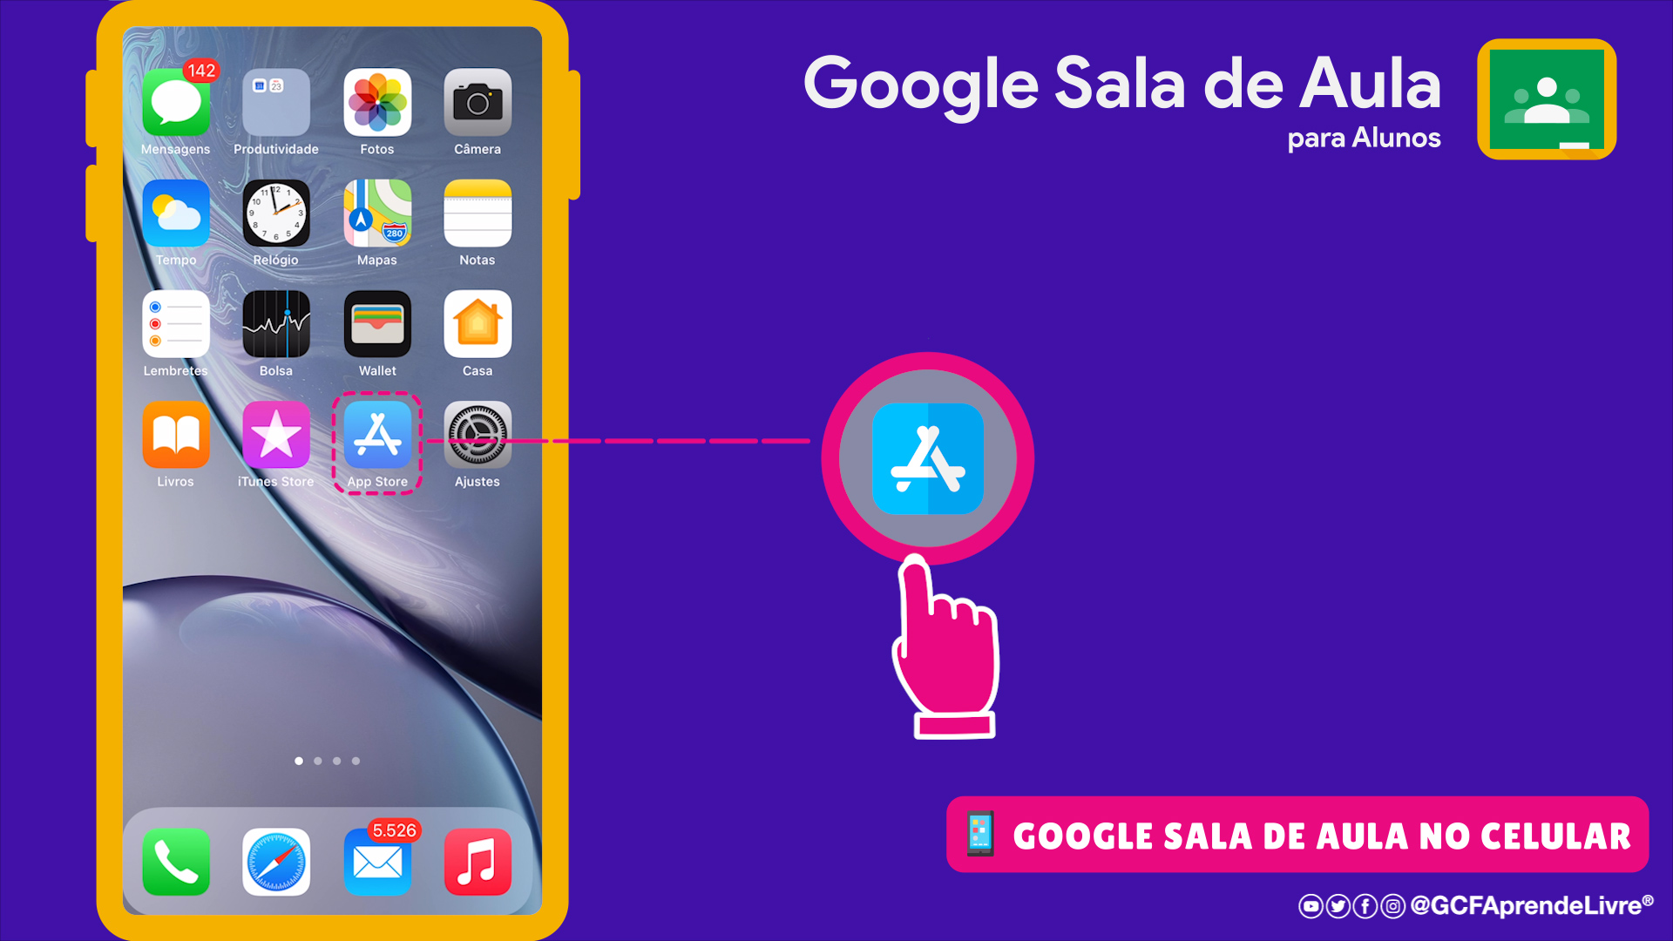Navigate to second home screen page dot
Screen dimensions: 1673x941
pyautogui.click(x=318, y=760)
